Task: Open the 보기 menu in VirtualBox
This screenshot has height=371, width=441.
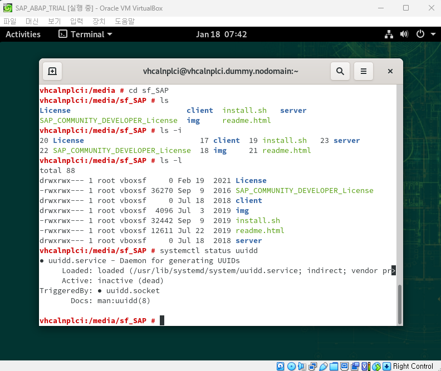Action: click(x=54, y=21)
